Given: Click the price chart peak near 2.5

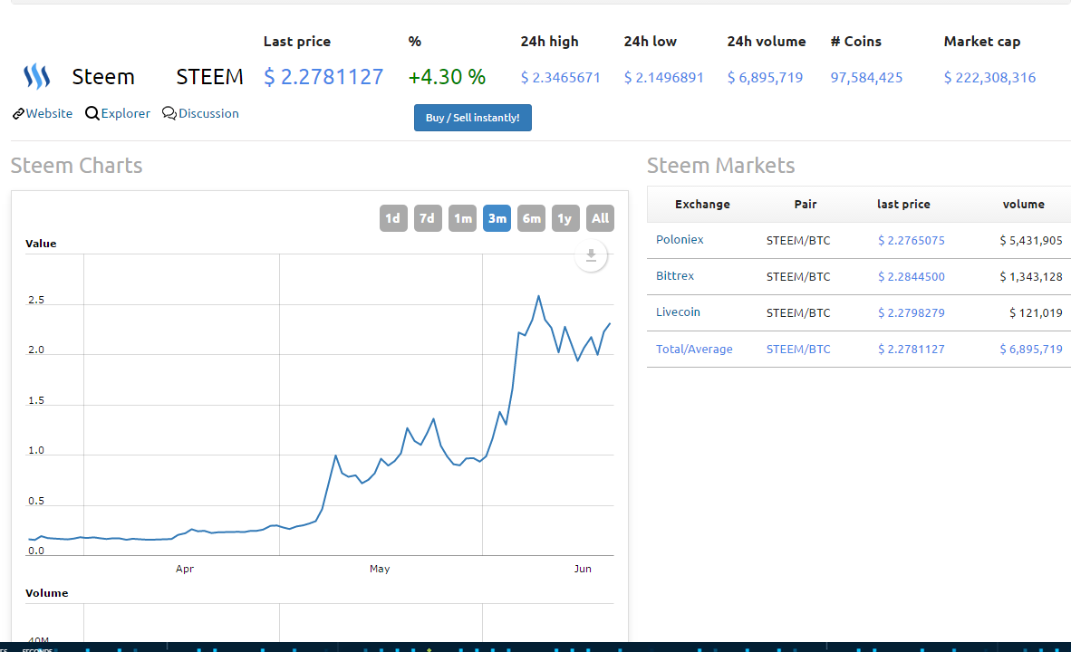Looking at the screenshot, I should pos(538,296).
